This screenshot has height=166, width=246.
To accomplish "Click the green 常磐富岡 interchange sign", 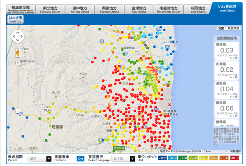I will pos(119,148).
